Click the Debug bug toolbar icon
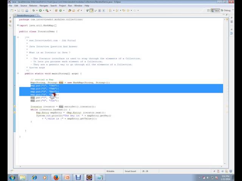The width and height of the screenshot is (242, 181). click(34, 11)
